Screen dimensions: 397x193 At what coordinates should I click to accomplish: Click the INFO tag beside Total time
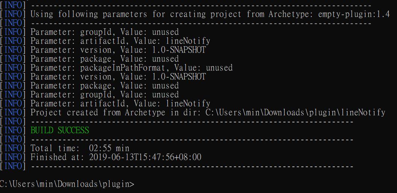(13, 148)
